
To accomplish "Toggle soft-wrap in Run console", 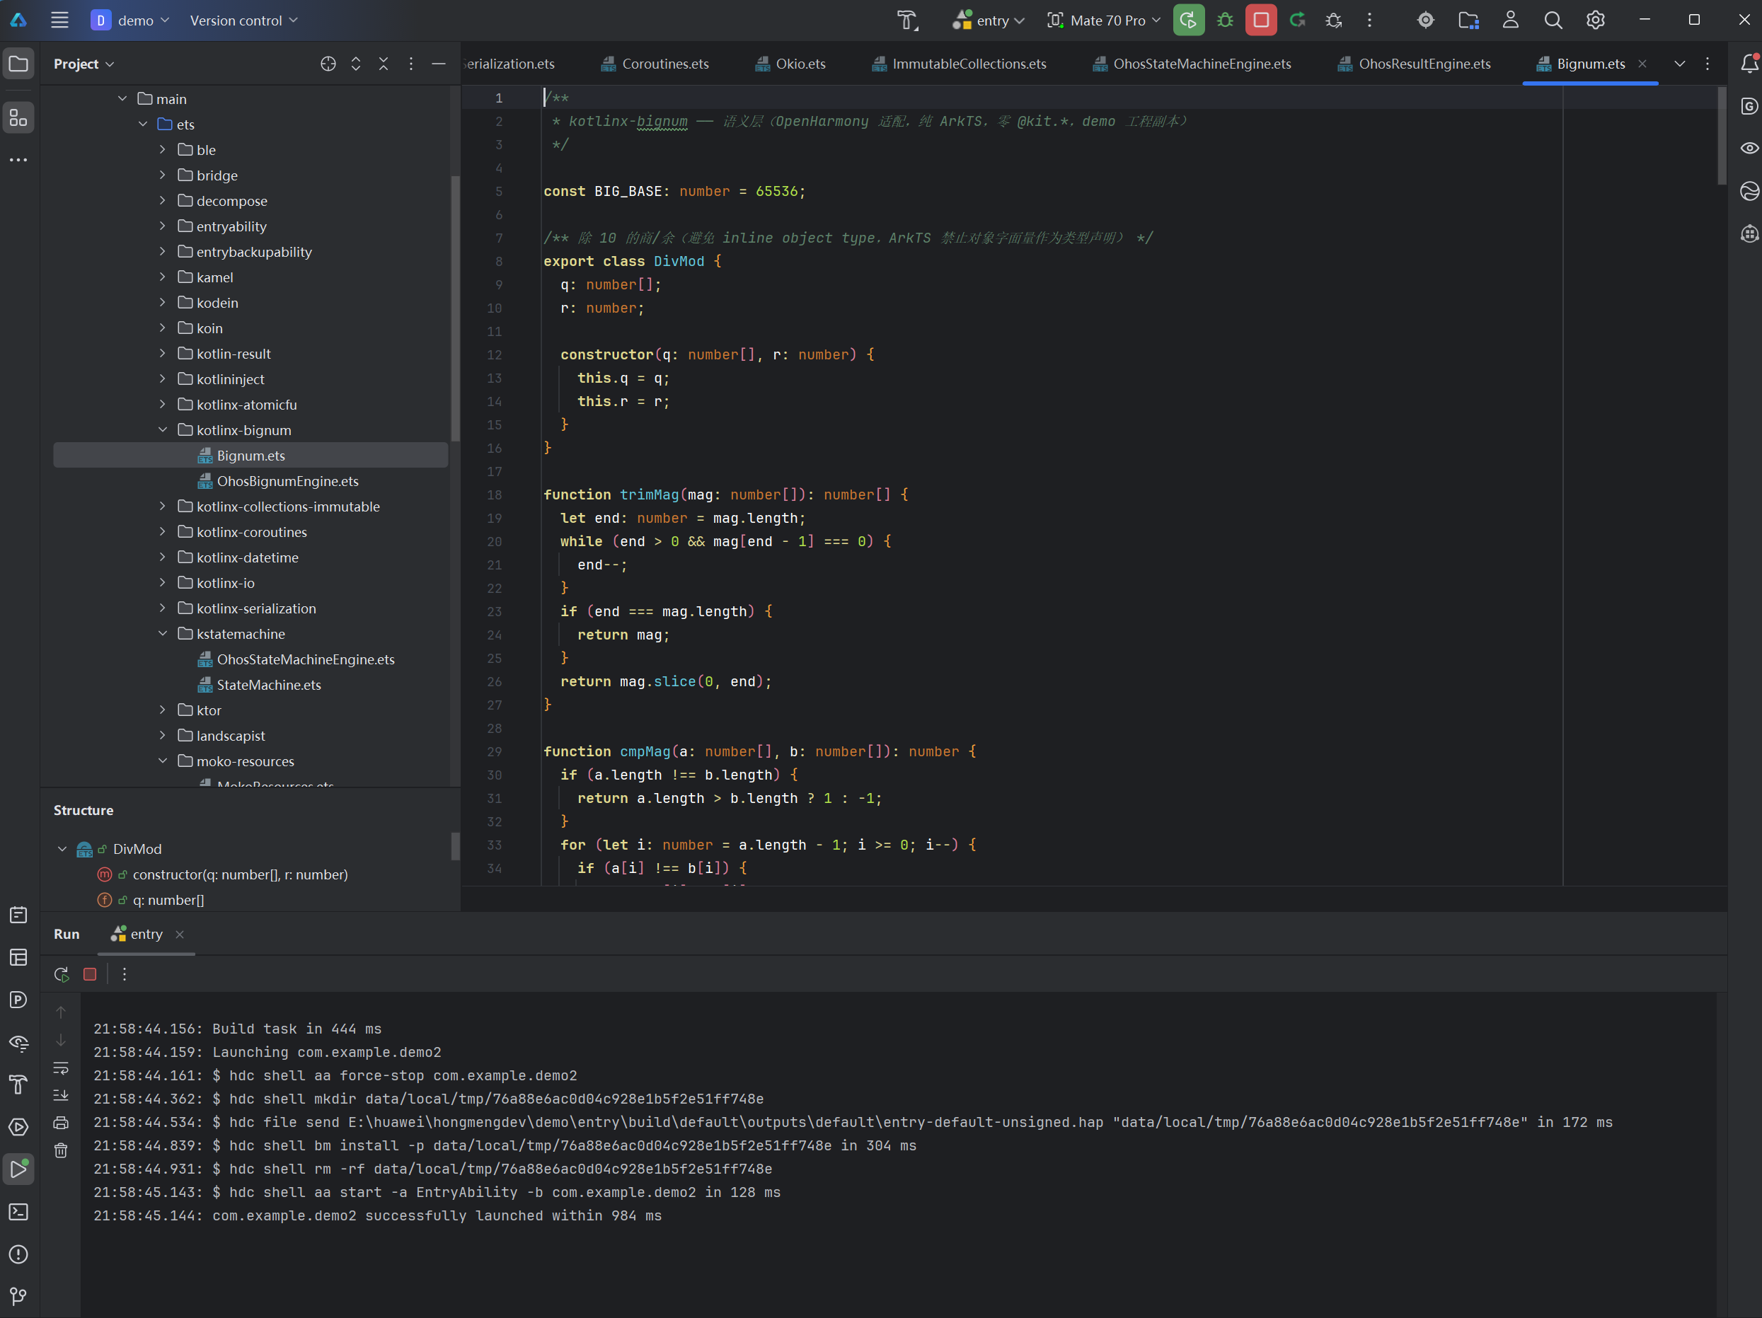I will point(62,1068).
